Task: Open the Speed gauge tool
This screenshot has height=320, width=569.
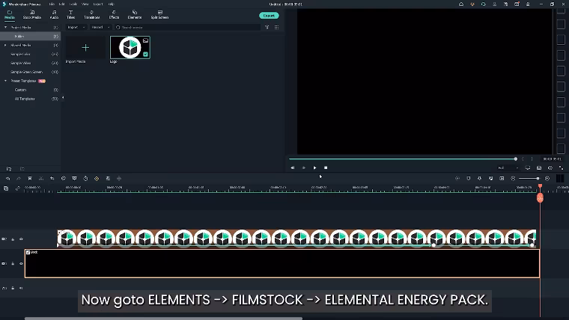Action: click(x=63, y=178)
